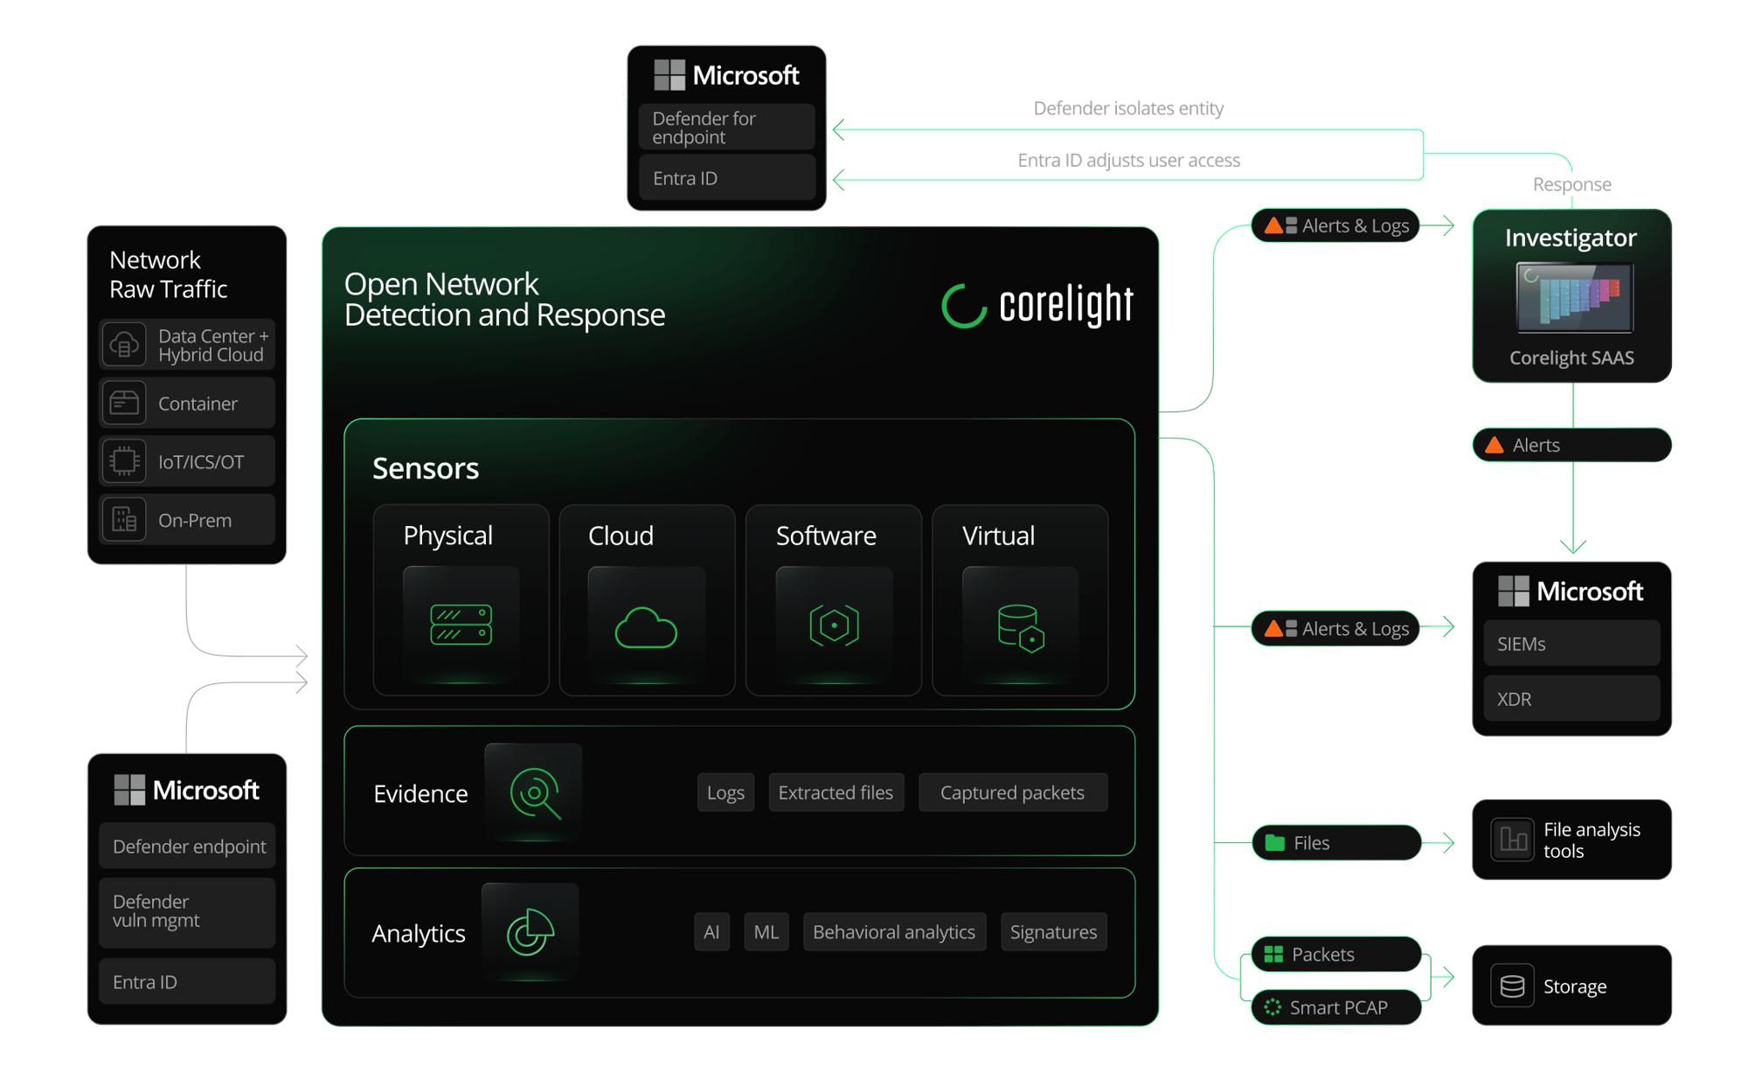
Task: Click the Files folder icon
Action: (1275, 842)
